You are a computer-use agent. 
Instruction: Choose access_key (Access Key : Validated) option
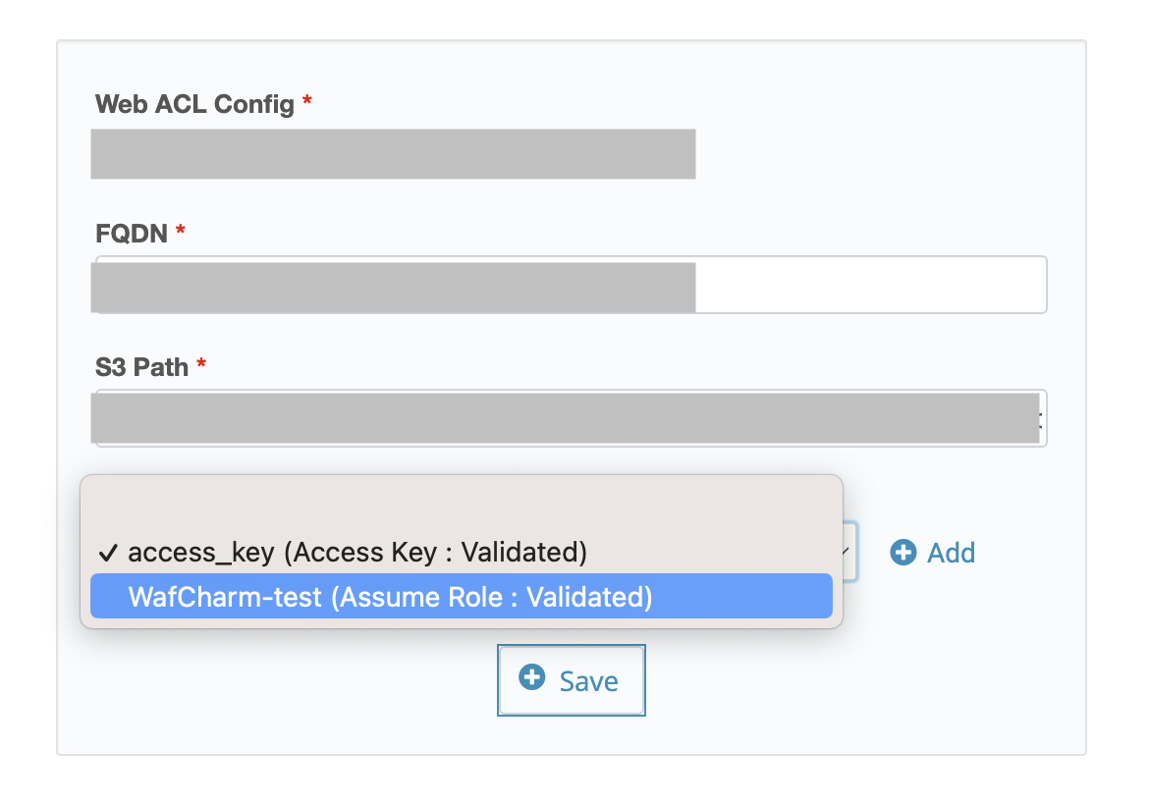[462, 553]
